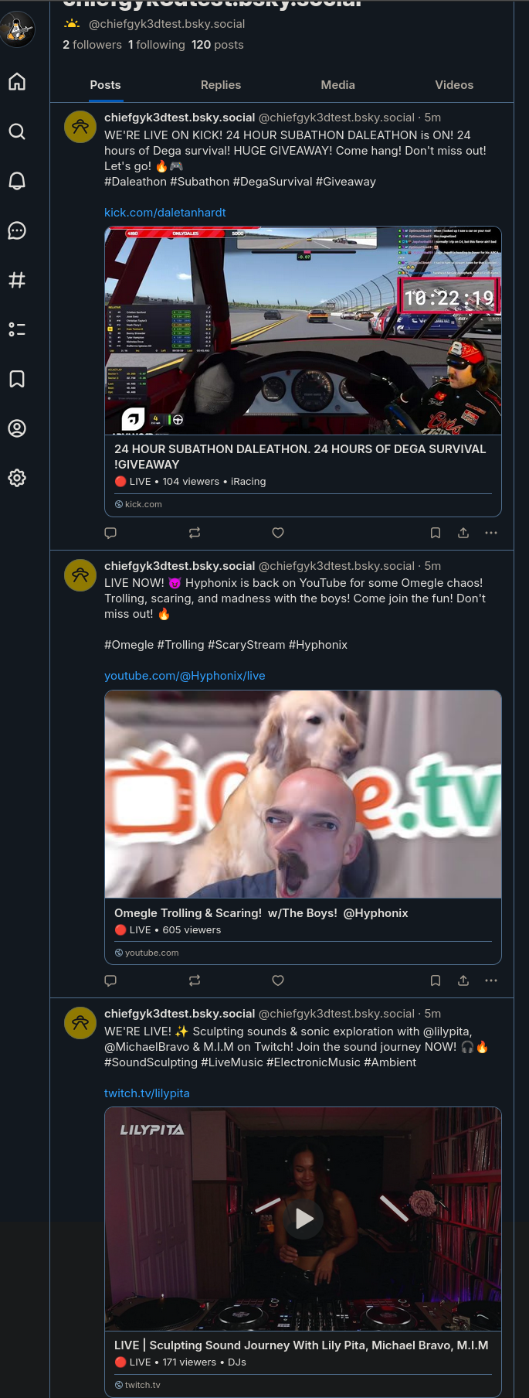Open Saved posts bookmark in sidebar
529x1398 pixels.
17,379
